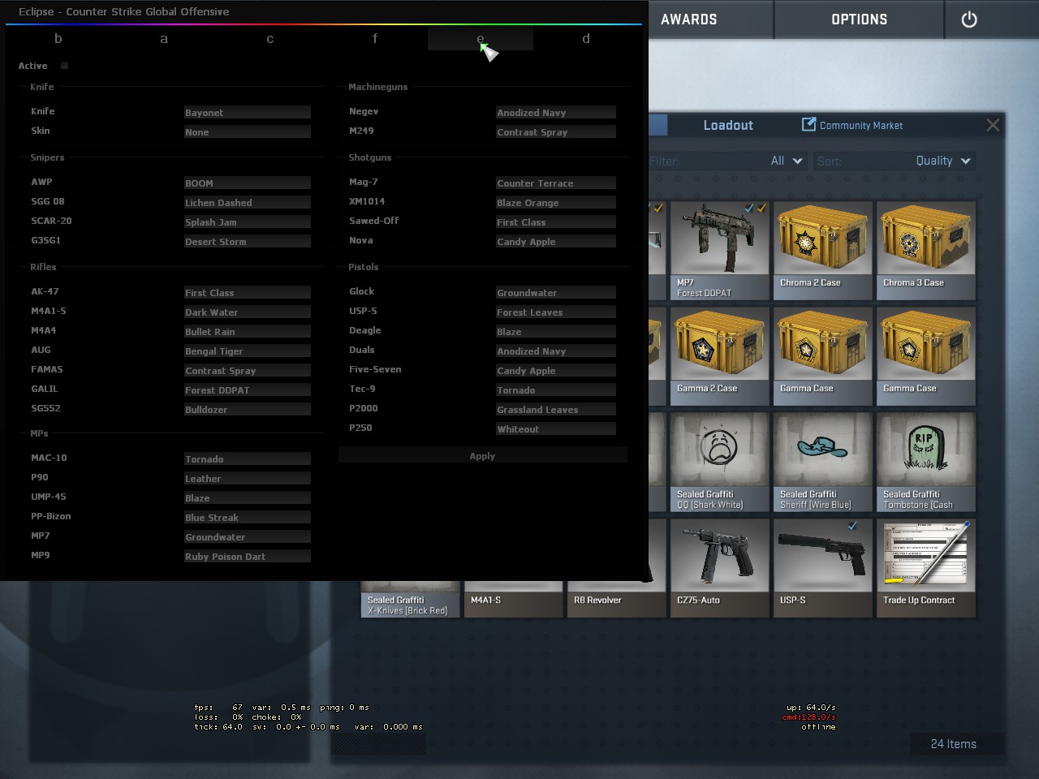The width and height of the screenshot is (1039, 779).
Task: Open Knife model dropdown showing Bayonet
Action: [x=248, y=112]
